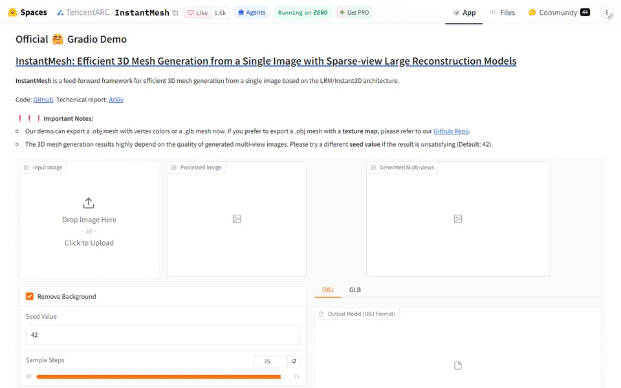Select the GLB output tab
The width and height of the screenshot is (621, 388).
coord(355,290)
